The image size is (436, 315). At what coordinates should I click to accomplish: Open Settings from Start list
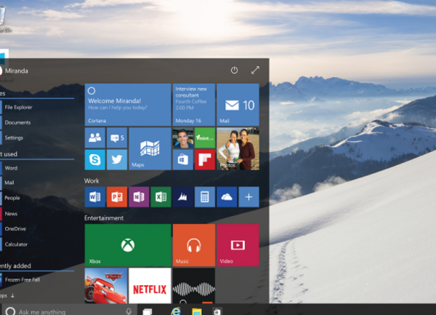[x=13, y=137]
